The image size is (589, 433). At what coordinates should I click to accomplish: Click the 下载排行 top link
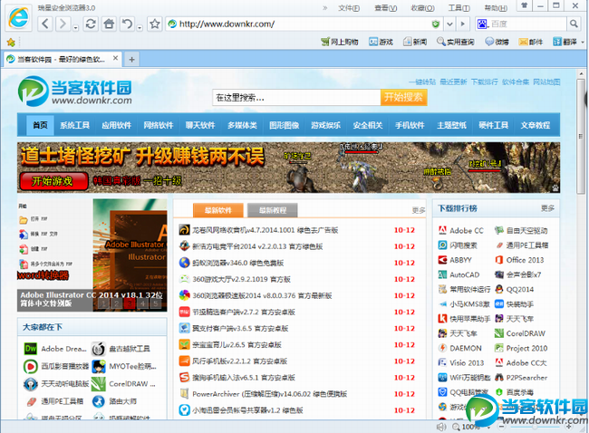[484, 82]
